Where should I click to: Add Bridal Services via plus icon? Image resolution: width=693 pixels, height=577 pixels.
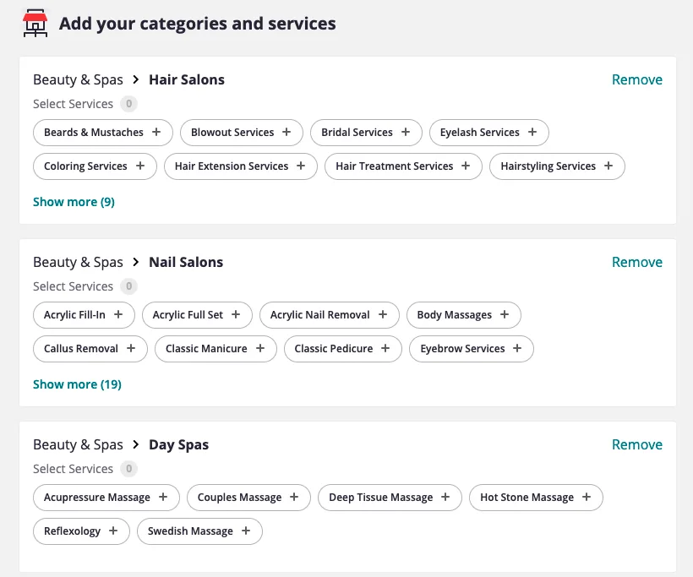406,132
